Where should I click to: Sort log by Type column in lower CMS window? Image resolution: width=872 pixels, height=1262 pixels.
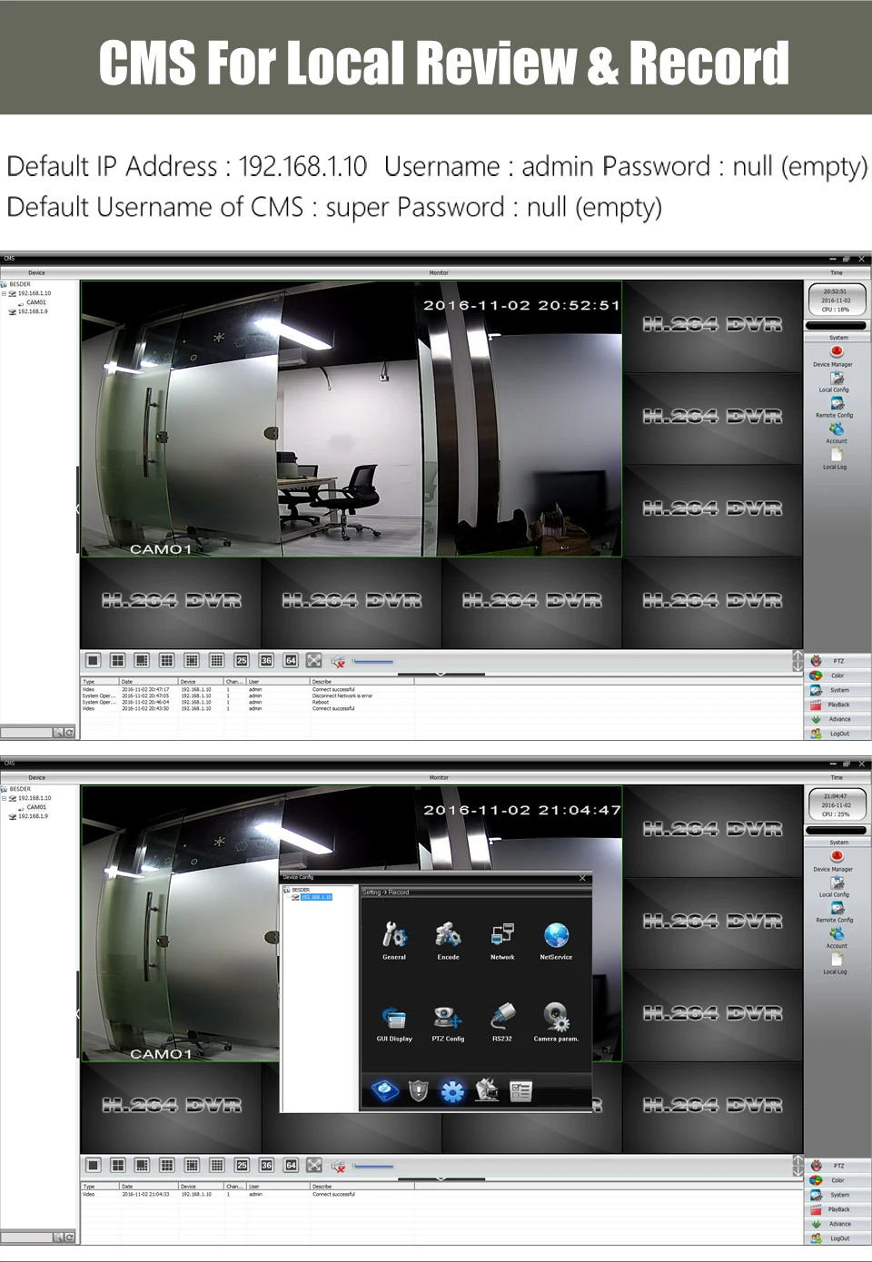coord(100,1186)
